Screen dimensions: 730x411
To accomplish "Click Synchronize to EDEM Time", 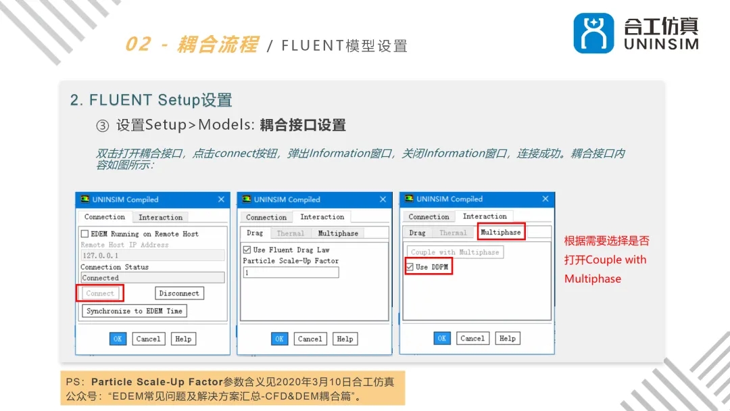I will 133,310.
